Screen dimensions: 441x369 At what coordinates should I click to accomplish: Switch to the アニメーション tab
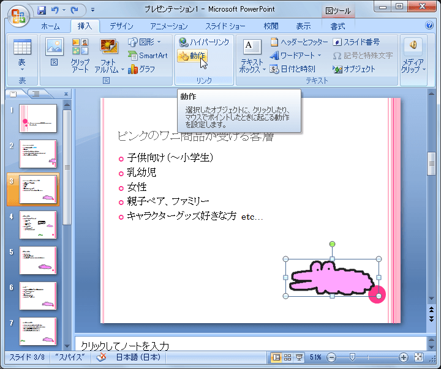tap(169, 26)
